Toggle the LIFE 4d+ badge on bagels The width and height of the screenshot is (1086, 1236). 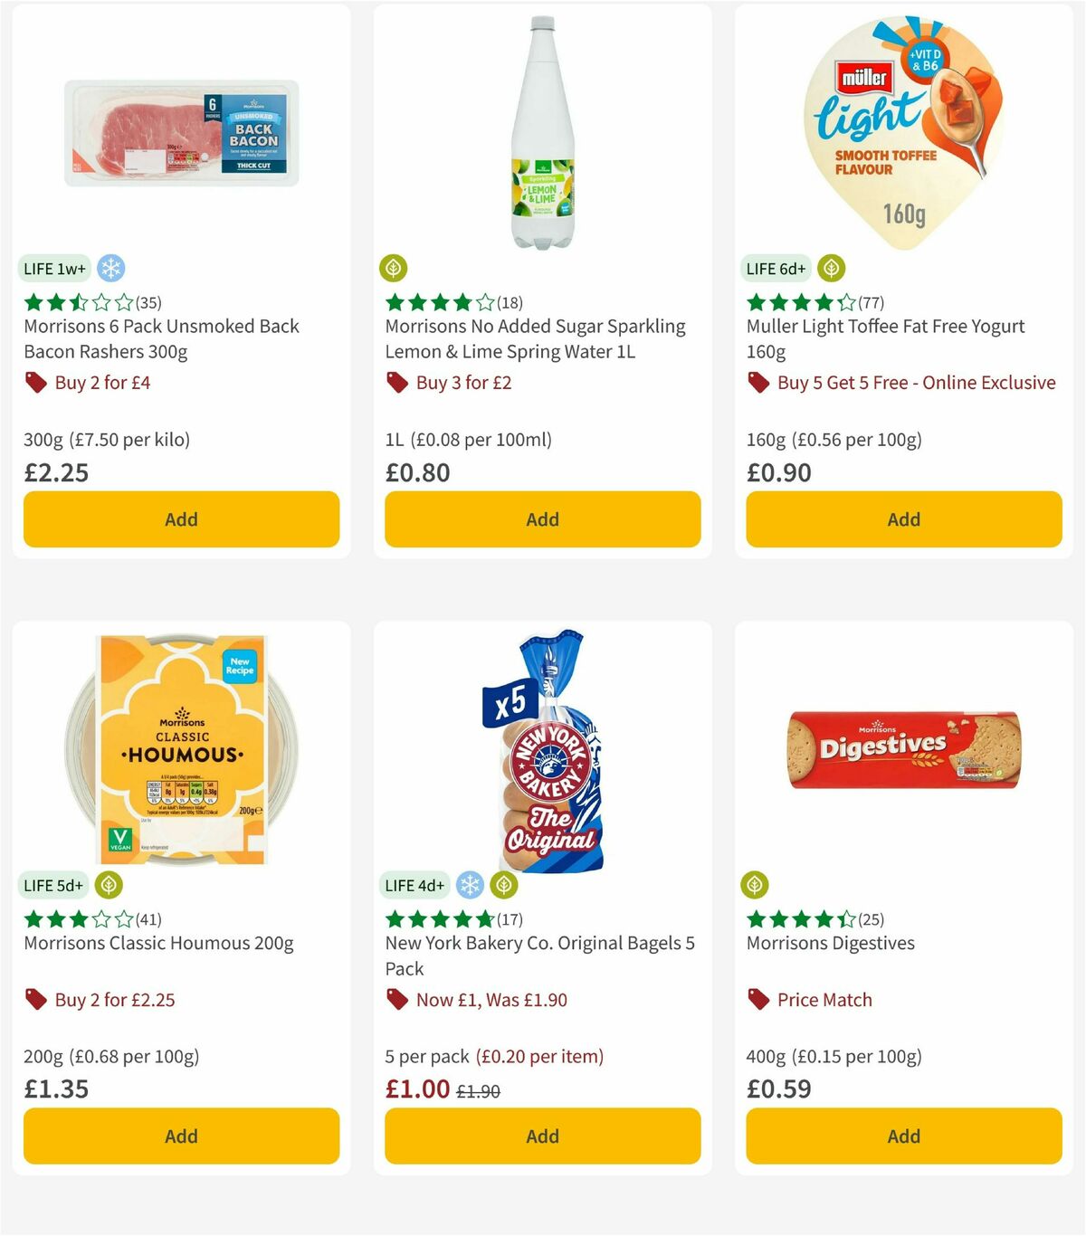click(x=414, y=885)
